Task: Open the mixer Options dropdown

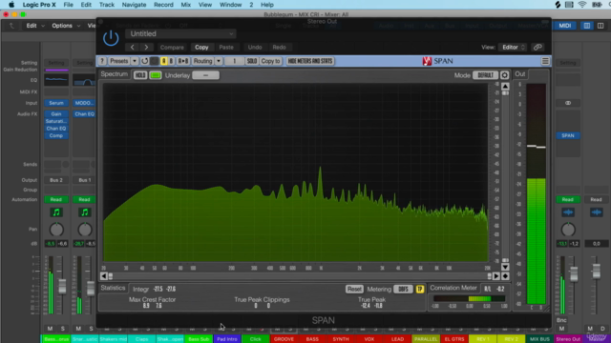Action: [x=66, y=26]
